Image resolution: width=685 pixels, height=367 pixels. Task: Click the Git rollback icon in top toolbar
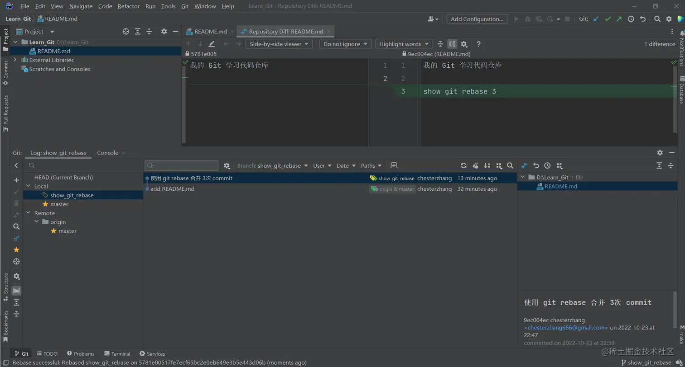(643, 19)
